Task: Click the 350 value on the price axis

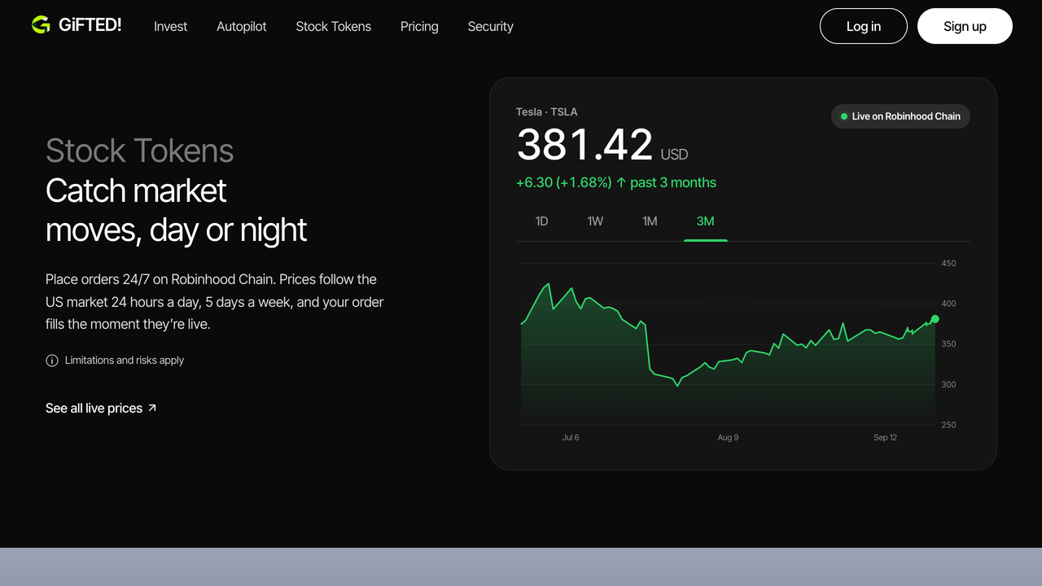Action: (x=949, y=344)
